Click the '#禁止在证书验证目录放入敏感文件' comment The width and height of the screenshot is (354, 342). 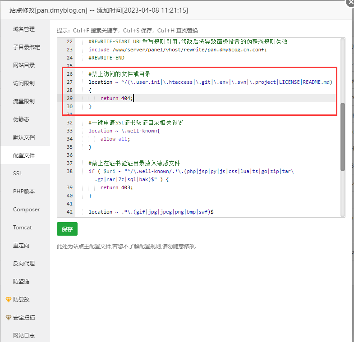click(x=134, y=163)
